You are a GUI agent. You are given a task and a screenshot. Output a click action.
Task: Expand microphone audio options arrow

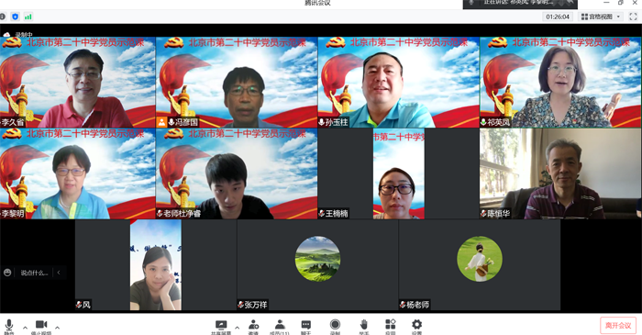coord(25,328)
